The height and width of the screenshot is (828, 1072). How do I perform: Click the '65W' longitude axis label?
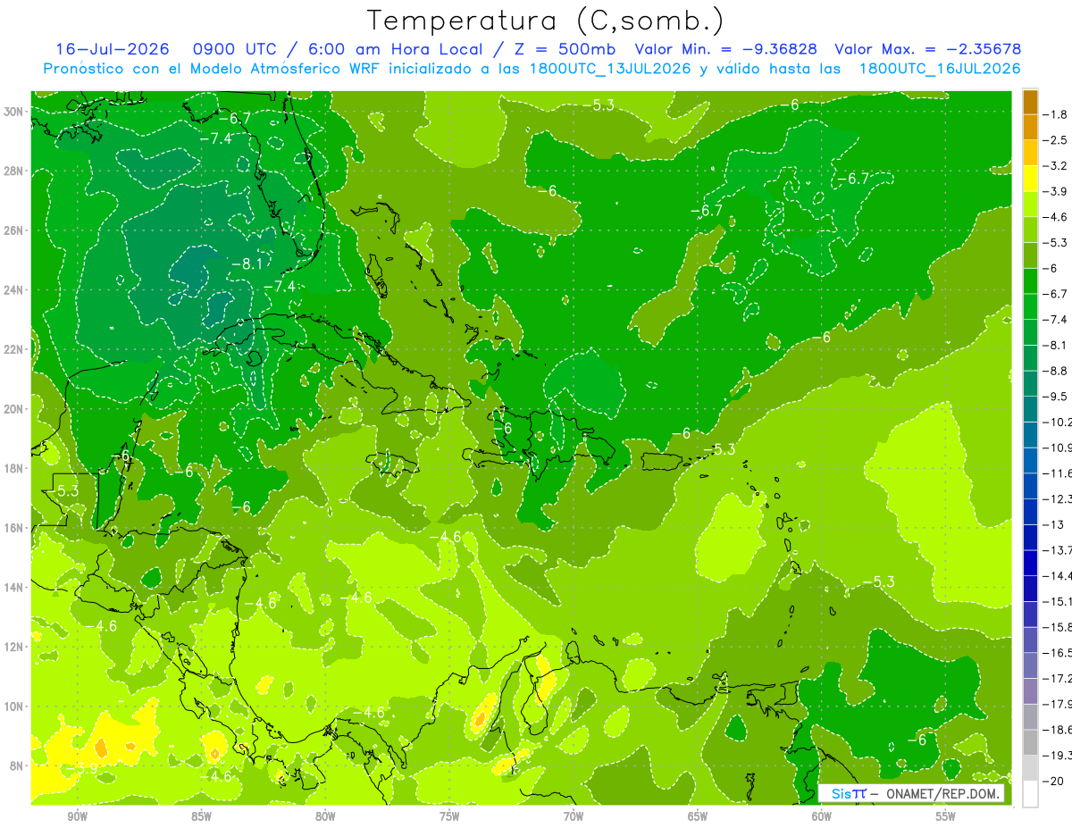coord(698,816)
